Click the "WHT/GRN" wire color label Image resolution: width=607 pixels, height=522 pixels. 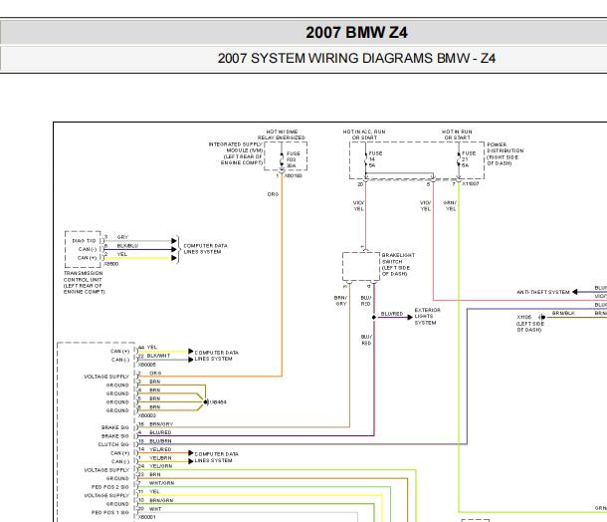click(162, 483)
